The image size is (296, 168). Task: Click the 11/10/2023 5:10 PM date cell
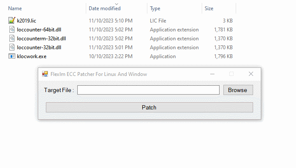coord(110,20)
